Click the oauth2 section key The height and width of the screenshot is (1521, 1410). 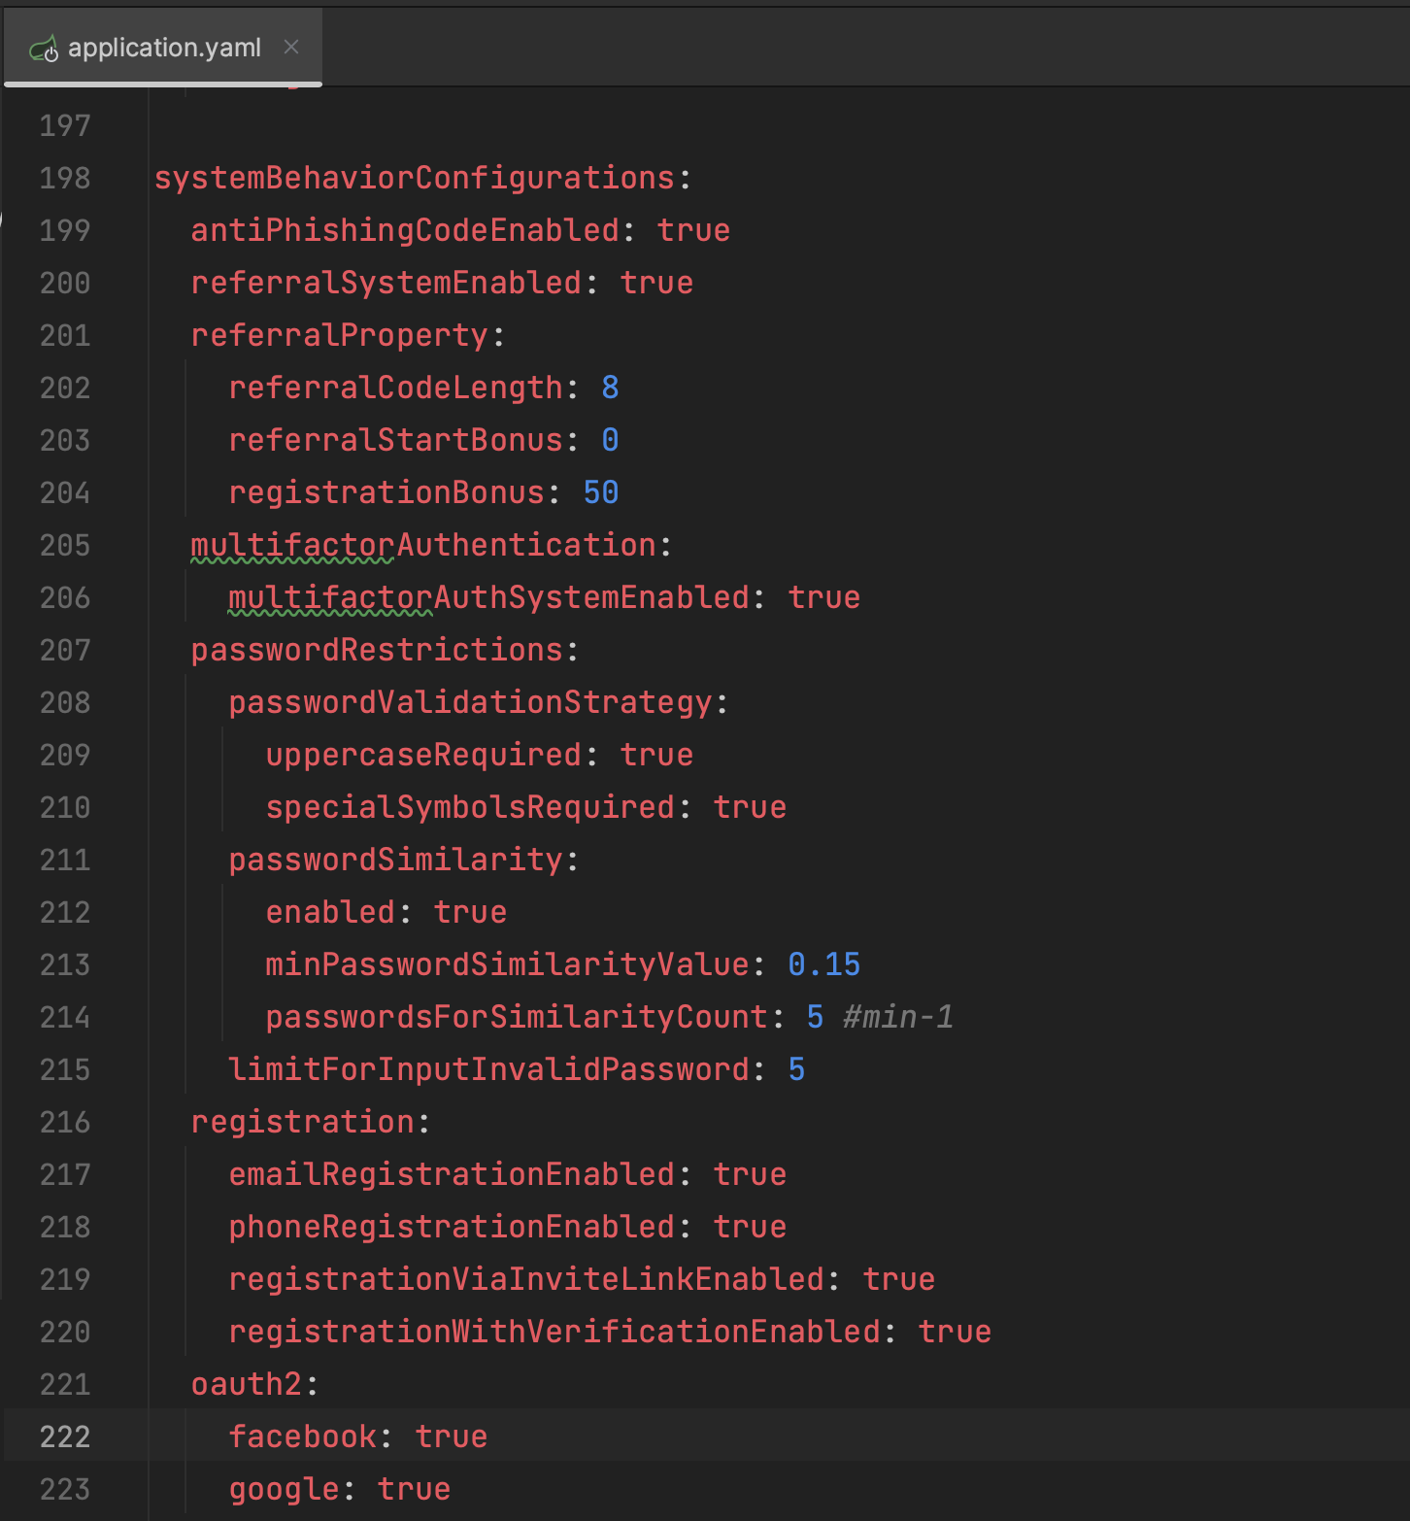click(247, 1384)
